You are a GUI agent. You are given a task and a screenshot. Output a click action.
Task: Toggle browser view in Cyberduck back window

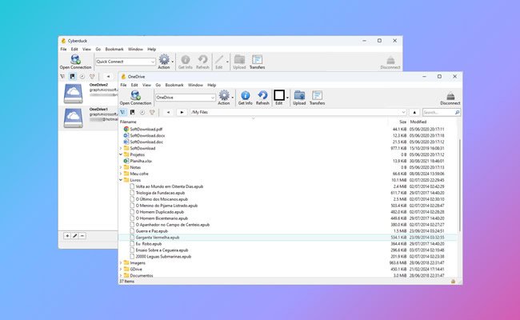(62, 76)
